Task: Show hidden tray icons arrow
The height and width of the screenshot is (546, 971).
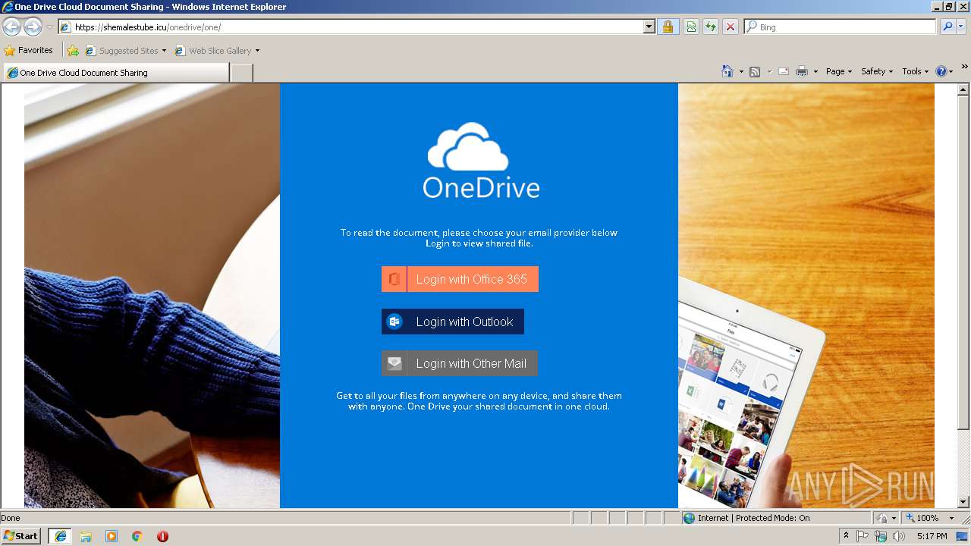Action: click(846, 536)
